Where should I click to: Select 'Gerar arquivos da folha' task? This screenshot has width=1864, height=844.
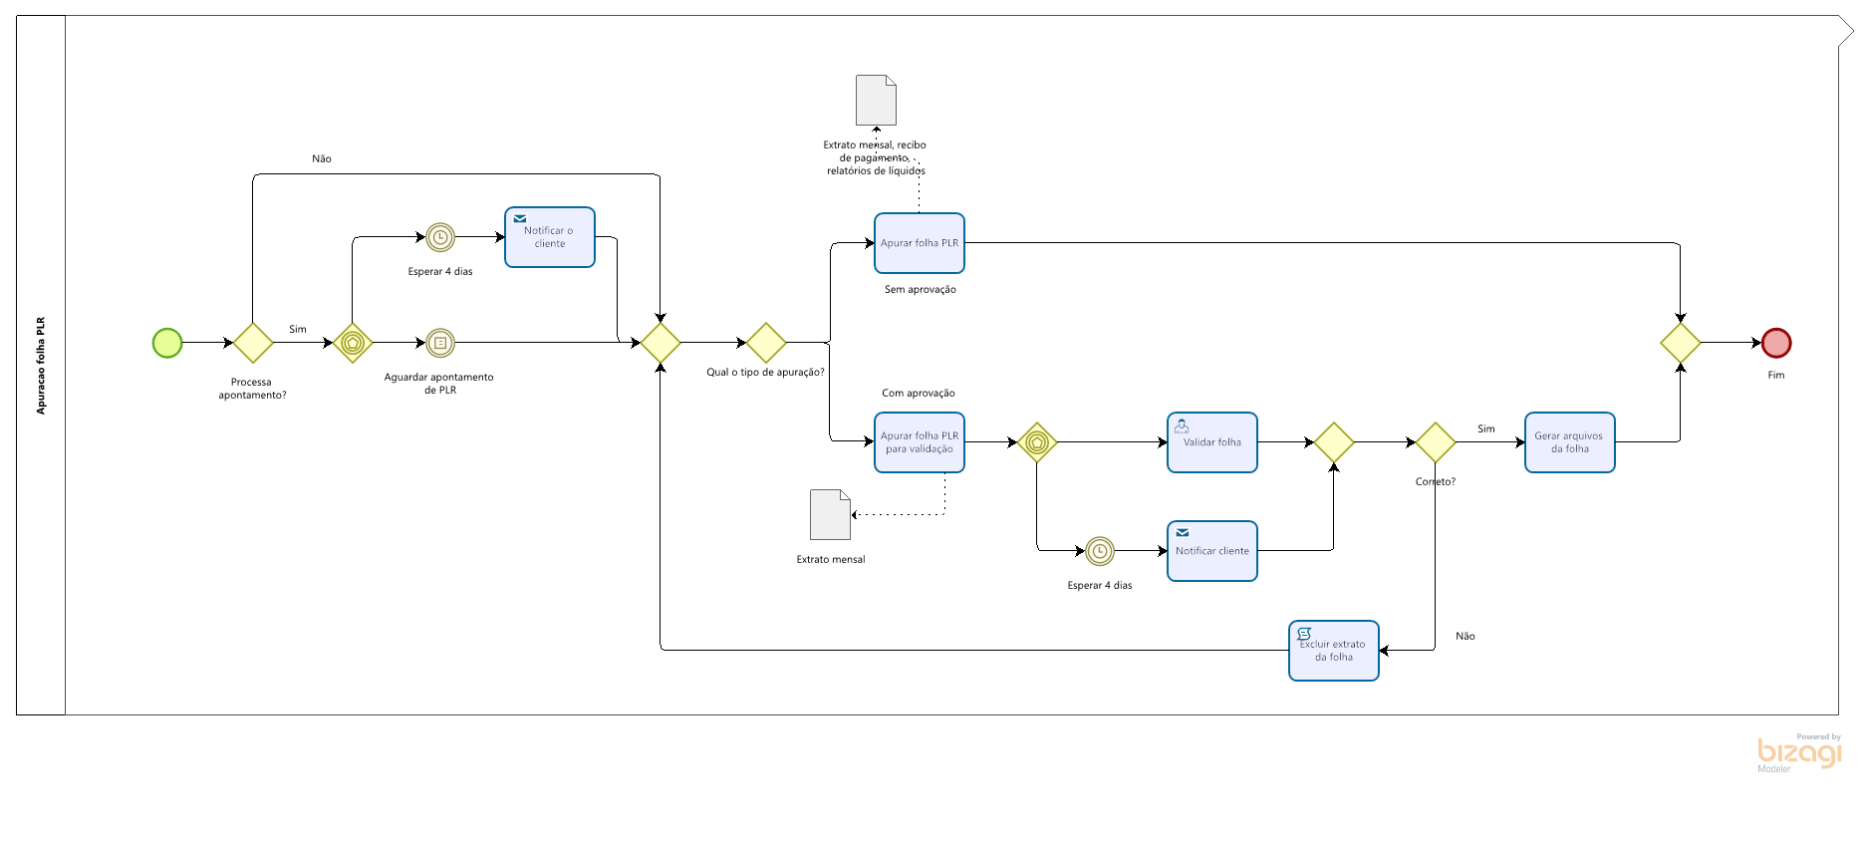1570,442
